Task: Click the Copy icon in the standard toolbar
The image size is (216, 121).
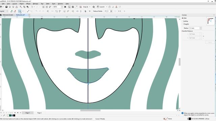Action: (24, 7)
